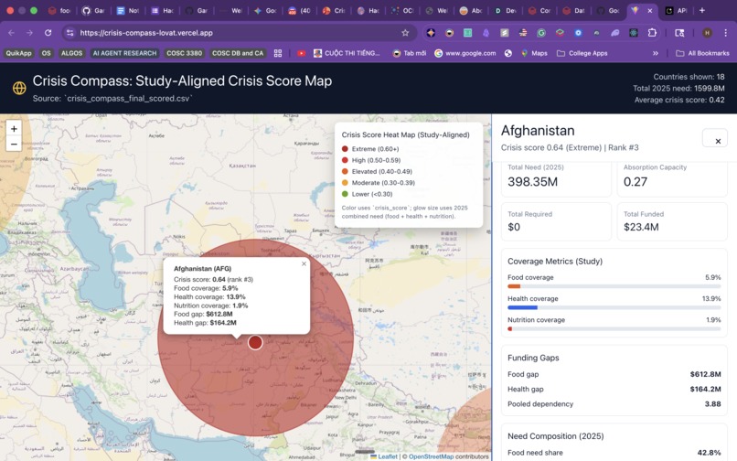737x461 pixels.
Task: Close the Afghanistan map popup
Action: [x=304, y=263]
